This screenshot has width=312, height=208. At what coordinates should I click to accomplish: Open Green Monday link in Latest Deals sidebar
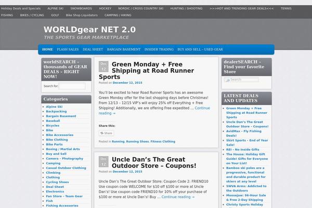[246, 113]
